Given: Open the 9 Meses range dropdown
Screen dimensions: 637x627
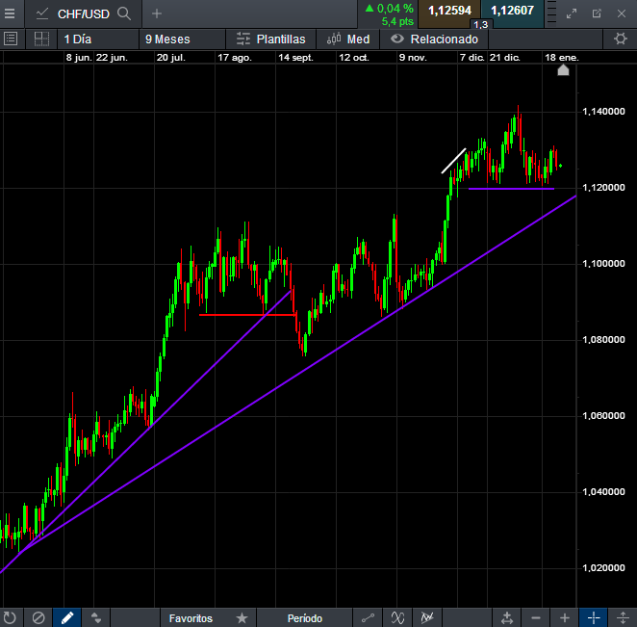Looking at the screenshot, I should pyautogui.click(x=182, y=39).
